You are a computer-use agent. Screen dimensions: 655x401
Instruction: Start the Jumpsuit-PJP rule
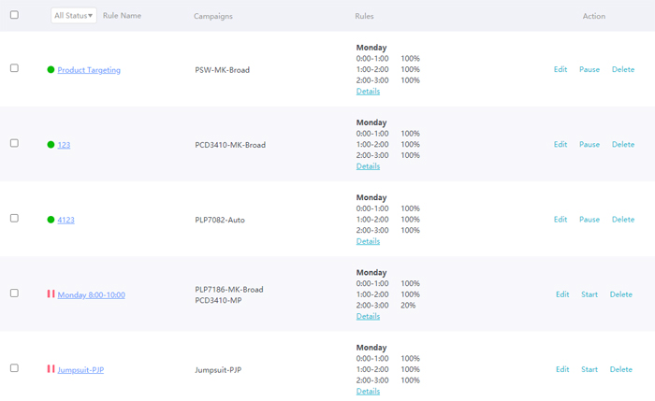(x=589, y=370)
